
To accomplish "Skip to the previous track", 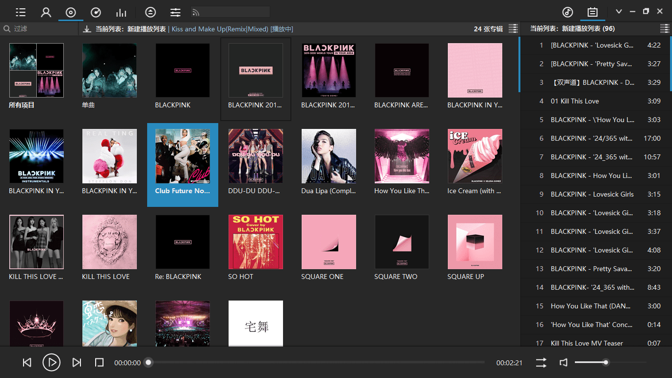I will point(27,362).
